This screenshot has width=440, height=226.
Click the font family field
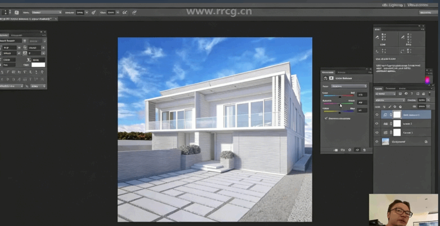click(11, 41)
